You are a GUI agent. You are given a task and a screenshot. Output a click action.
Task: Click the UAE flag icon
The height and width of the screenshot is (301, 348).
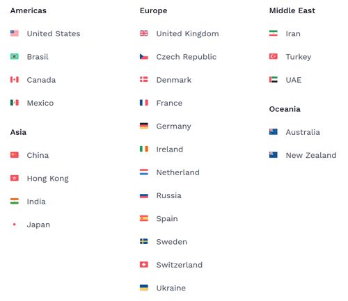click(274, 80)
